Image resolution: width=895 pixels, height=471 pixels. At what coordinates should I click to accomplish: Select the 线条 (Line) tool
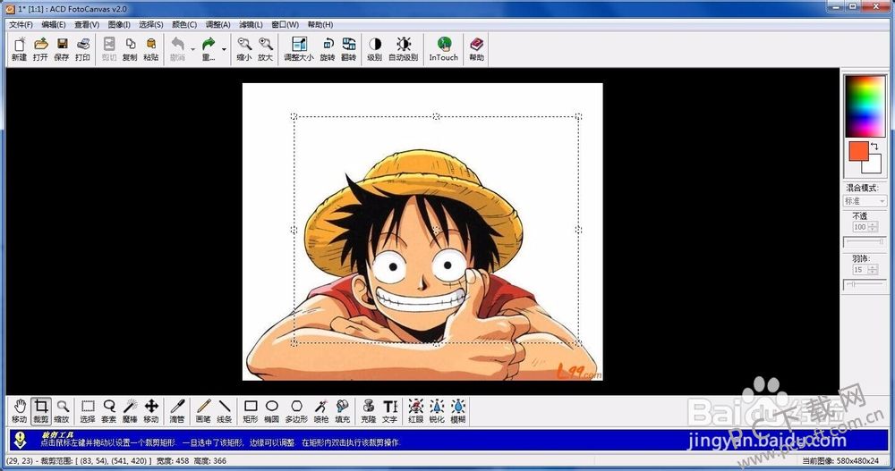tap(225, 410)
